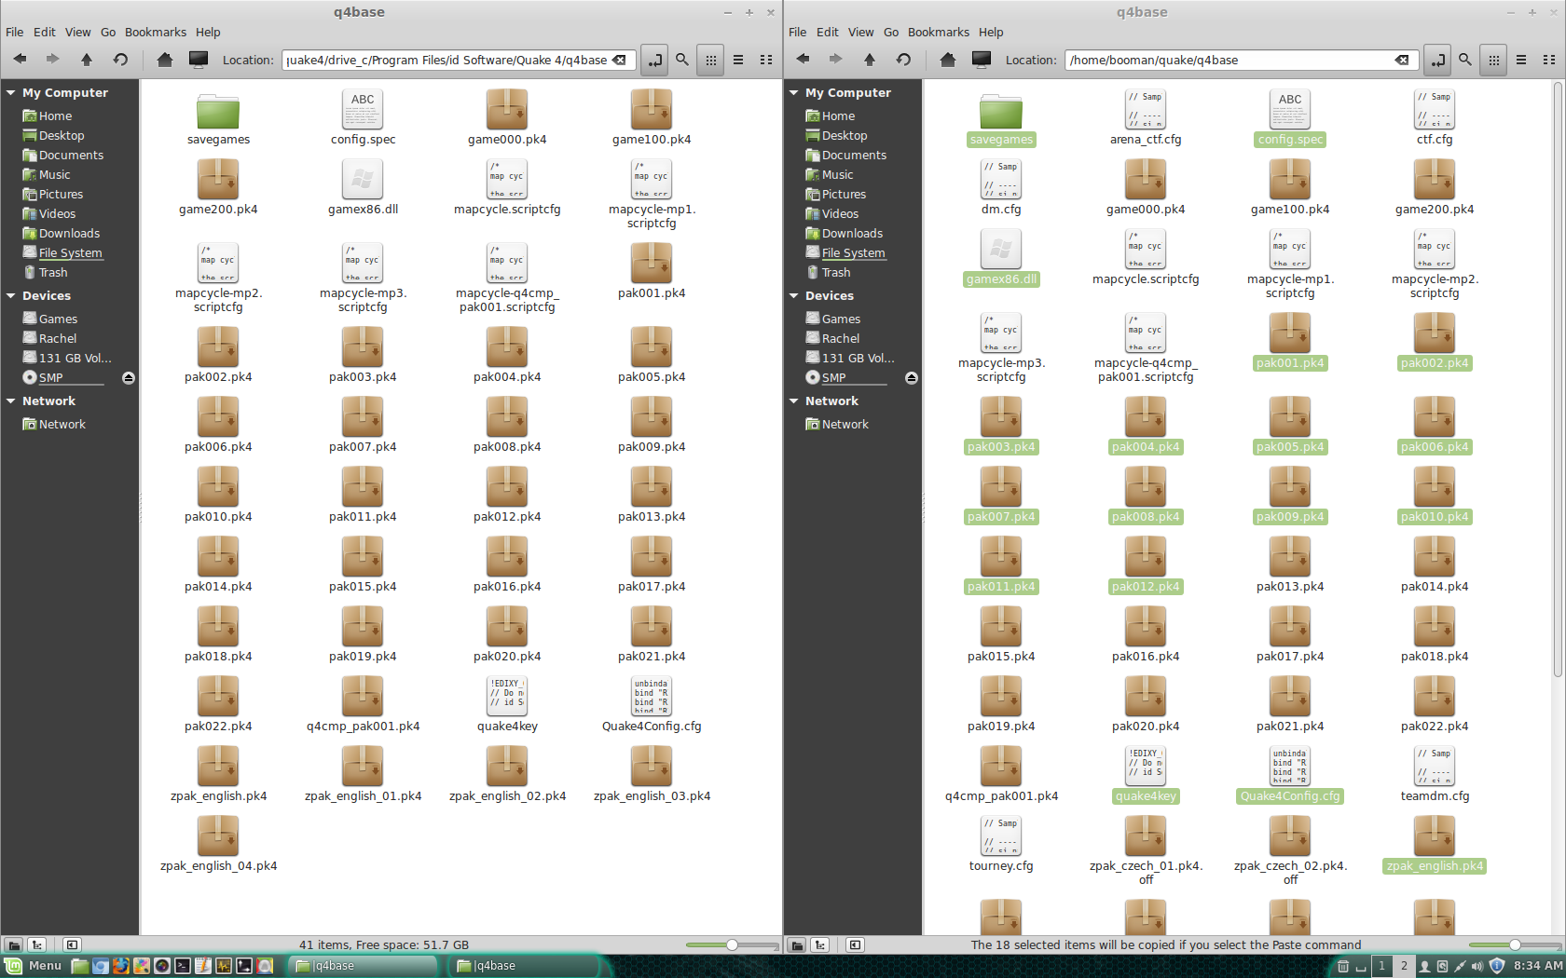
Task: Open Downloads in left window sidebar
Action: 69,234
